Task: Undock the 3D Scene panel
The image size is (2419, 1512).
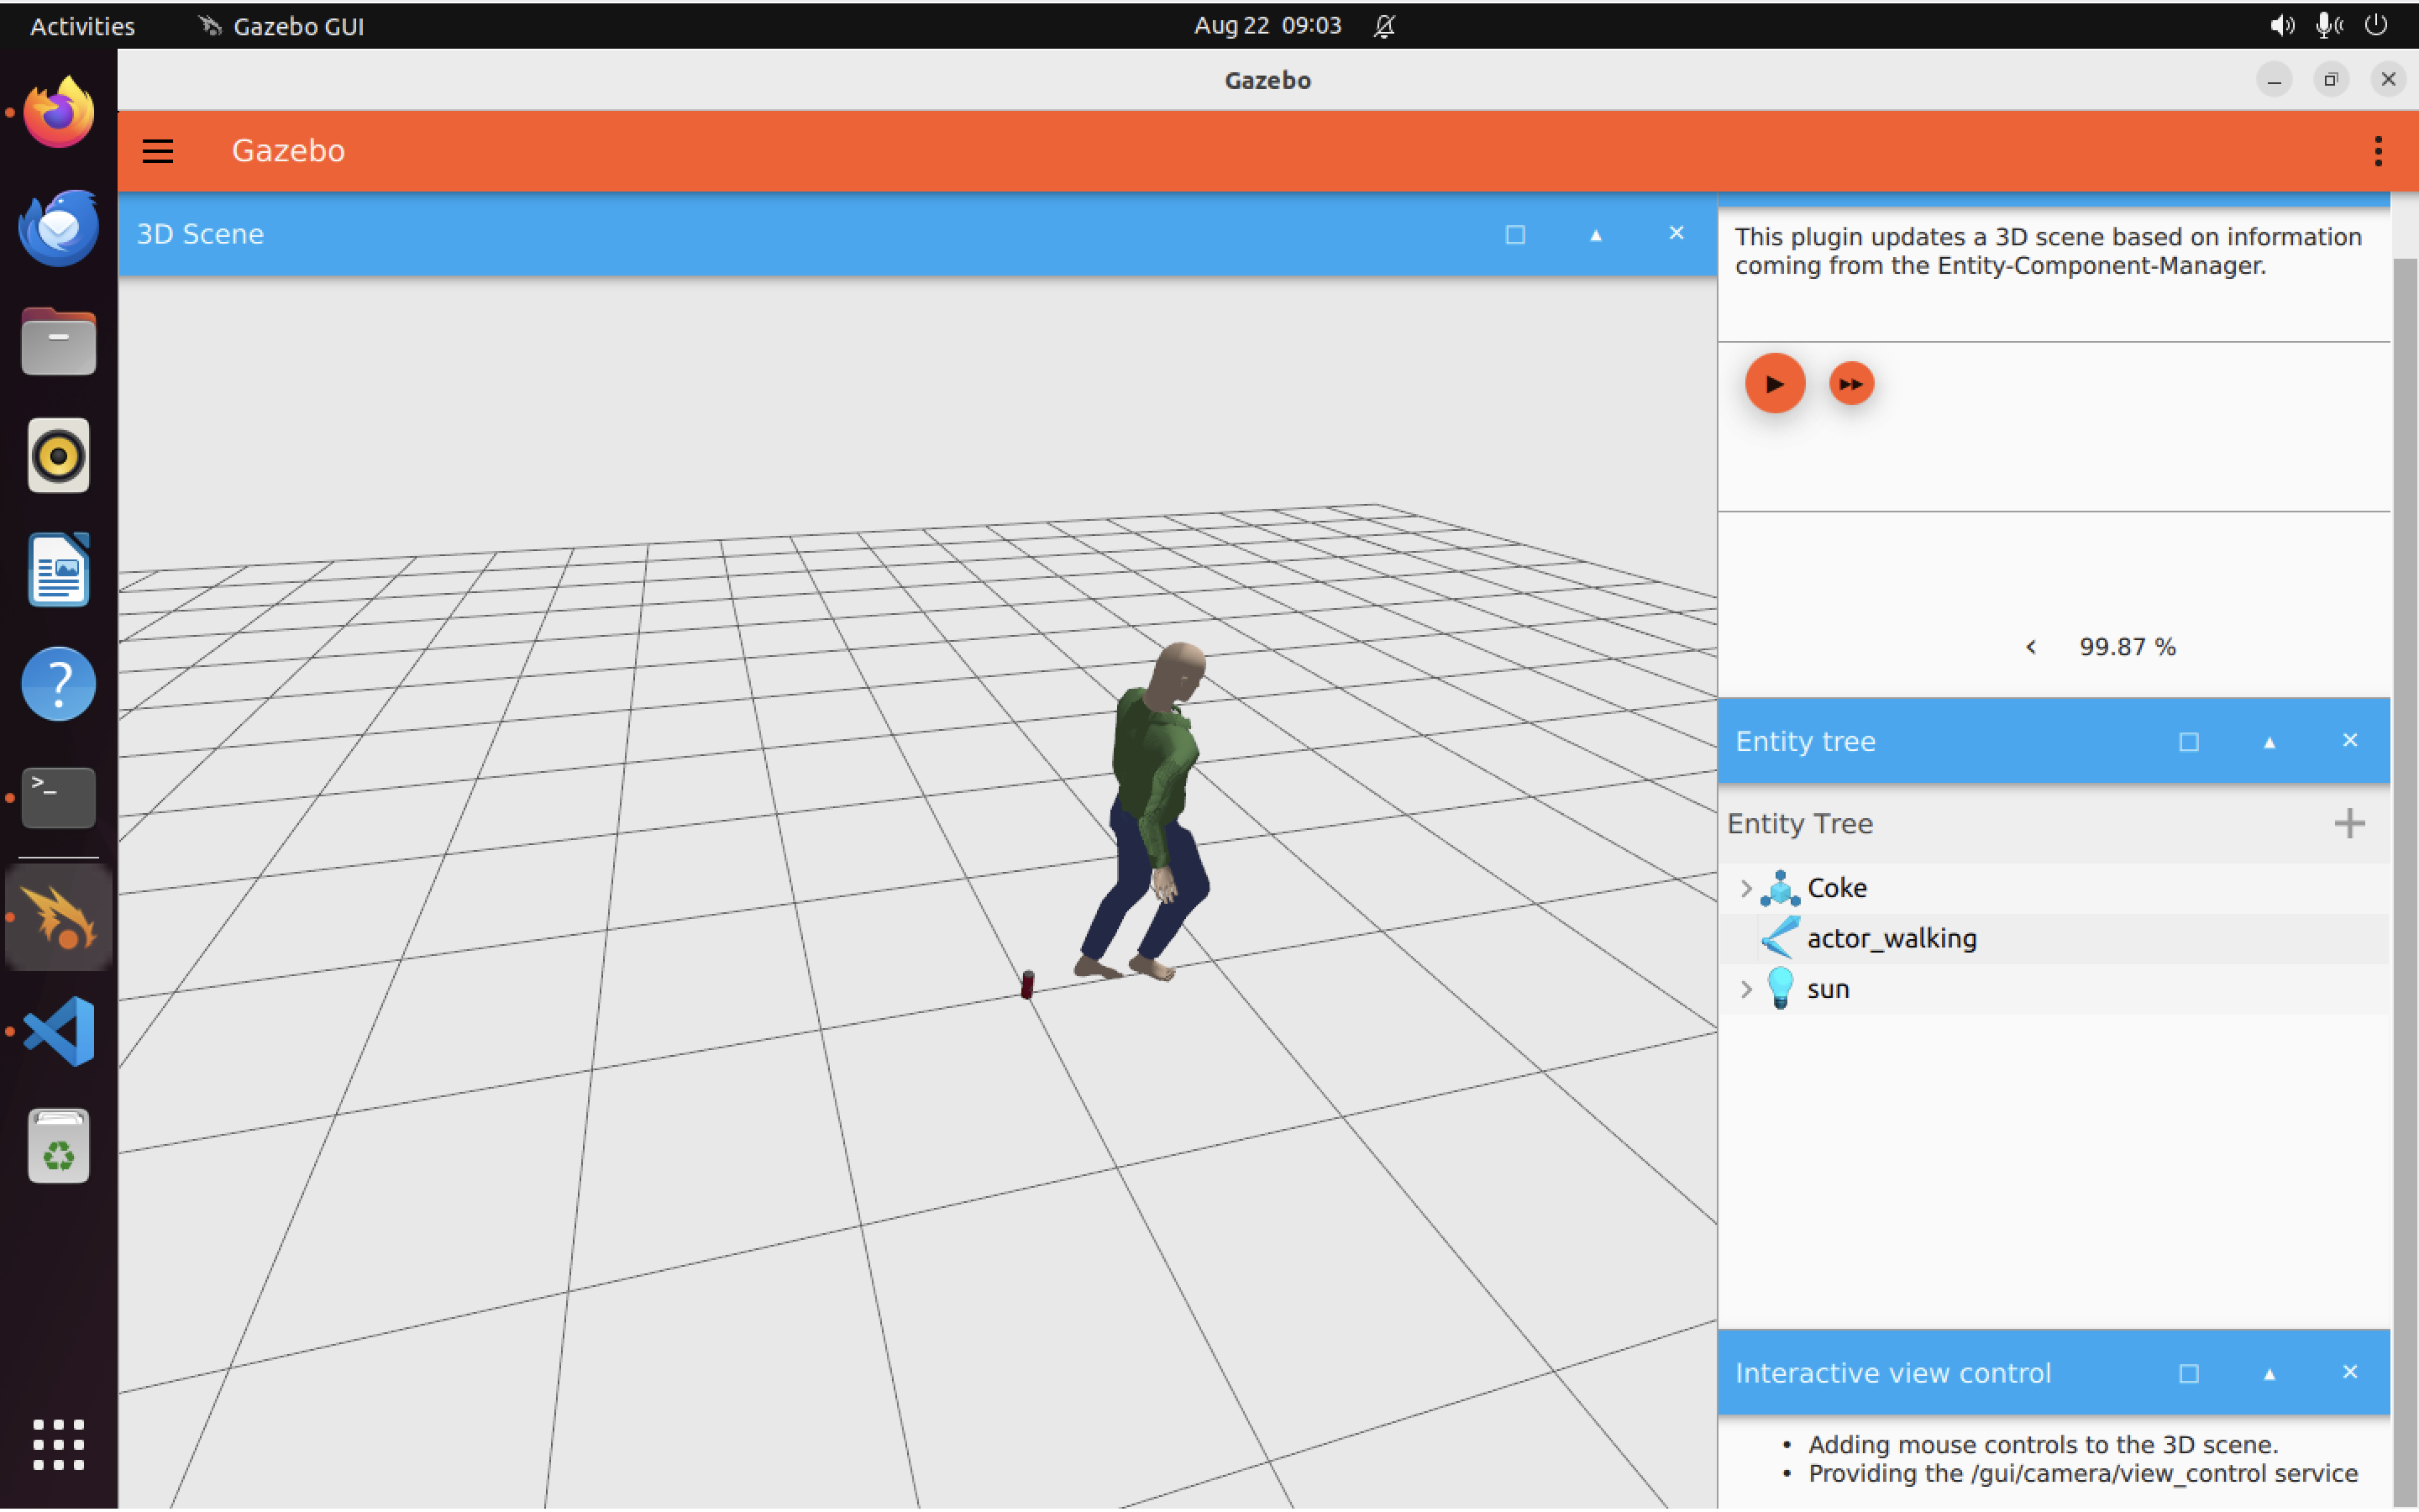Action: point(1514,234)
